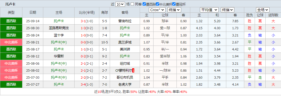
Task: Click score 1-0(0-0) for 25-08-24 match
Action: coord(87,35)
